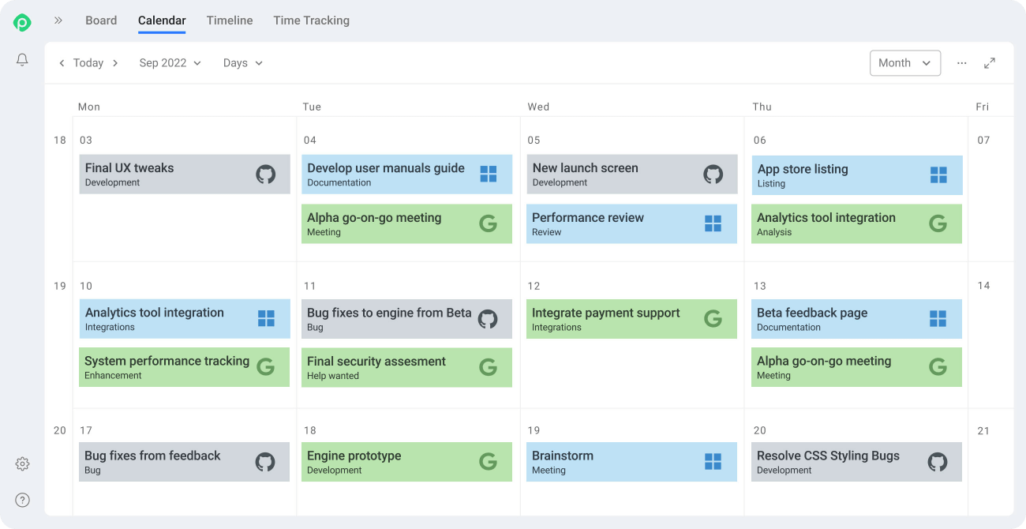This screenshot has width=1026, height=529.
Task: Open settings gear in sidebar
Action: coord(22,464)
